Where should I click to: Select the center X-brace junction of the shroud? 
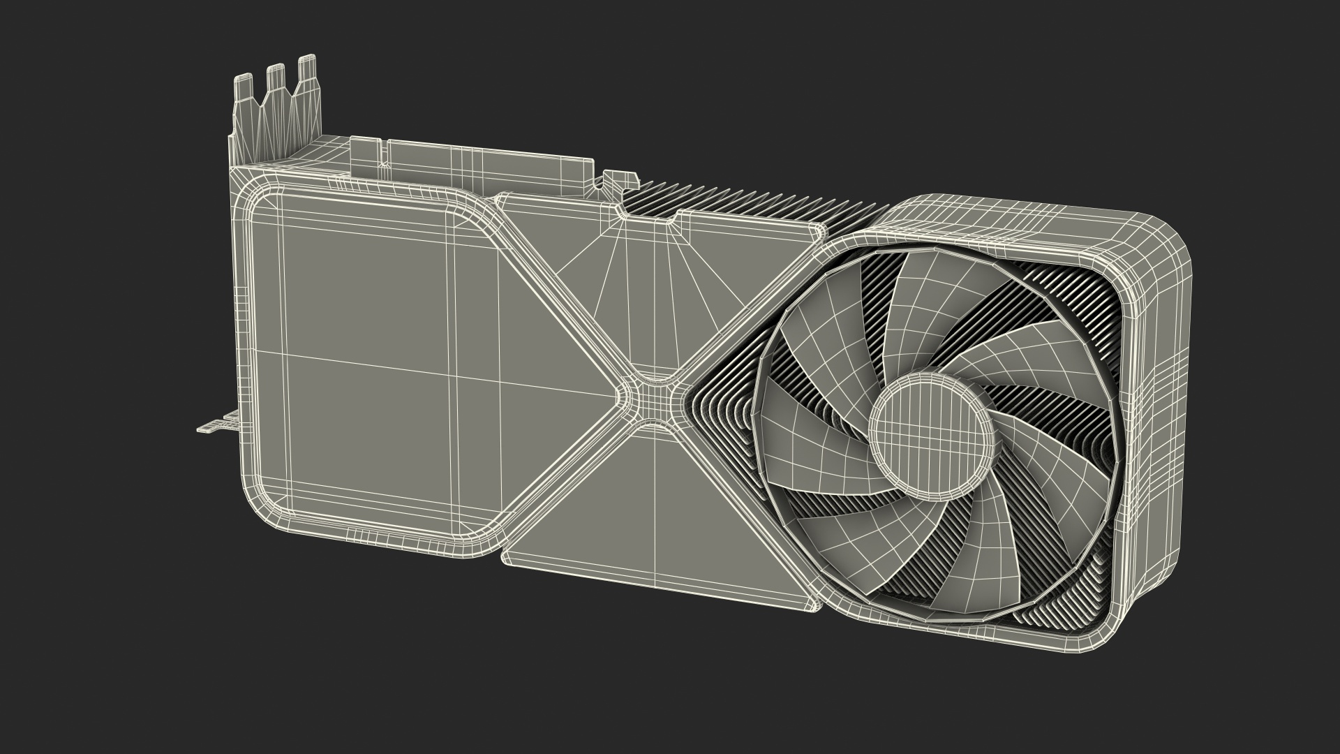pyautogui.click(x=654, y=402)
